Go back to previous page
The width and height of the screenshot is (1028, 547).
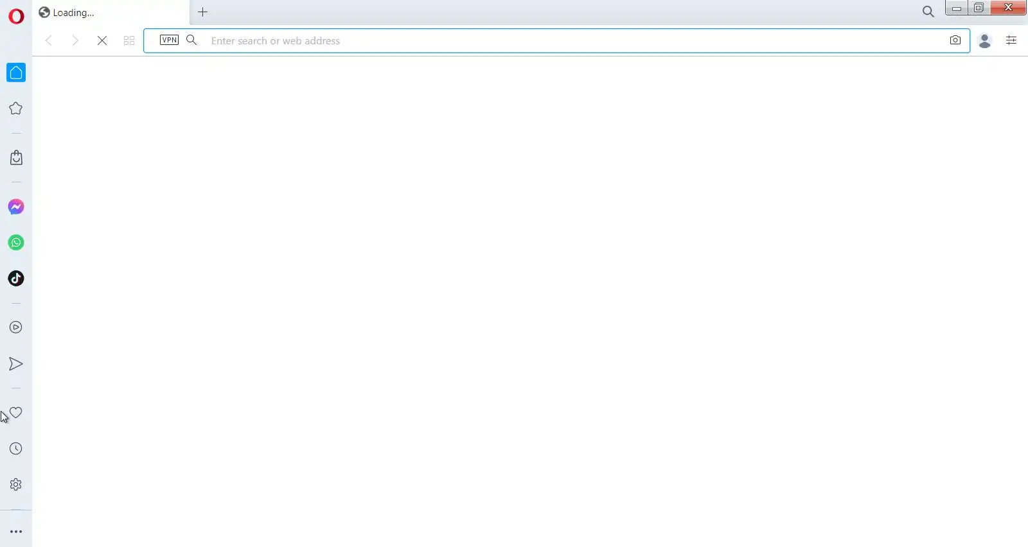[x=49, y=40]
